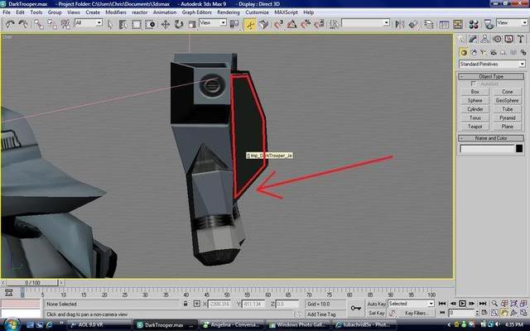The height and width of the screenshot is (331, 530).
Task: Toggle the AutoGrid checkbox
Action: pos(474,84)
